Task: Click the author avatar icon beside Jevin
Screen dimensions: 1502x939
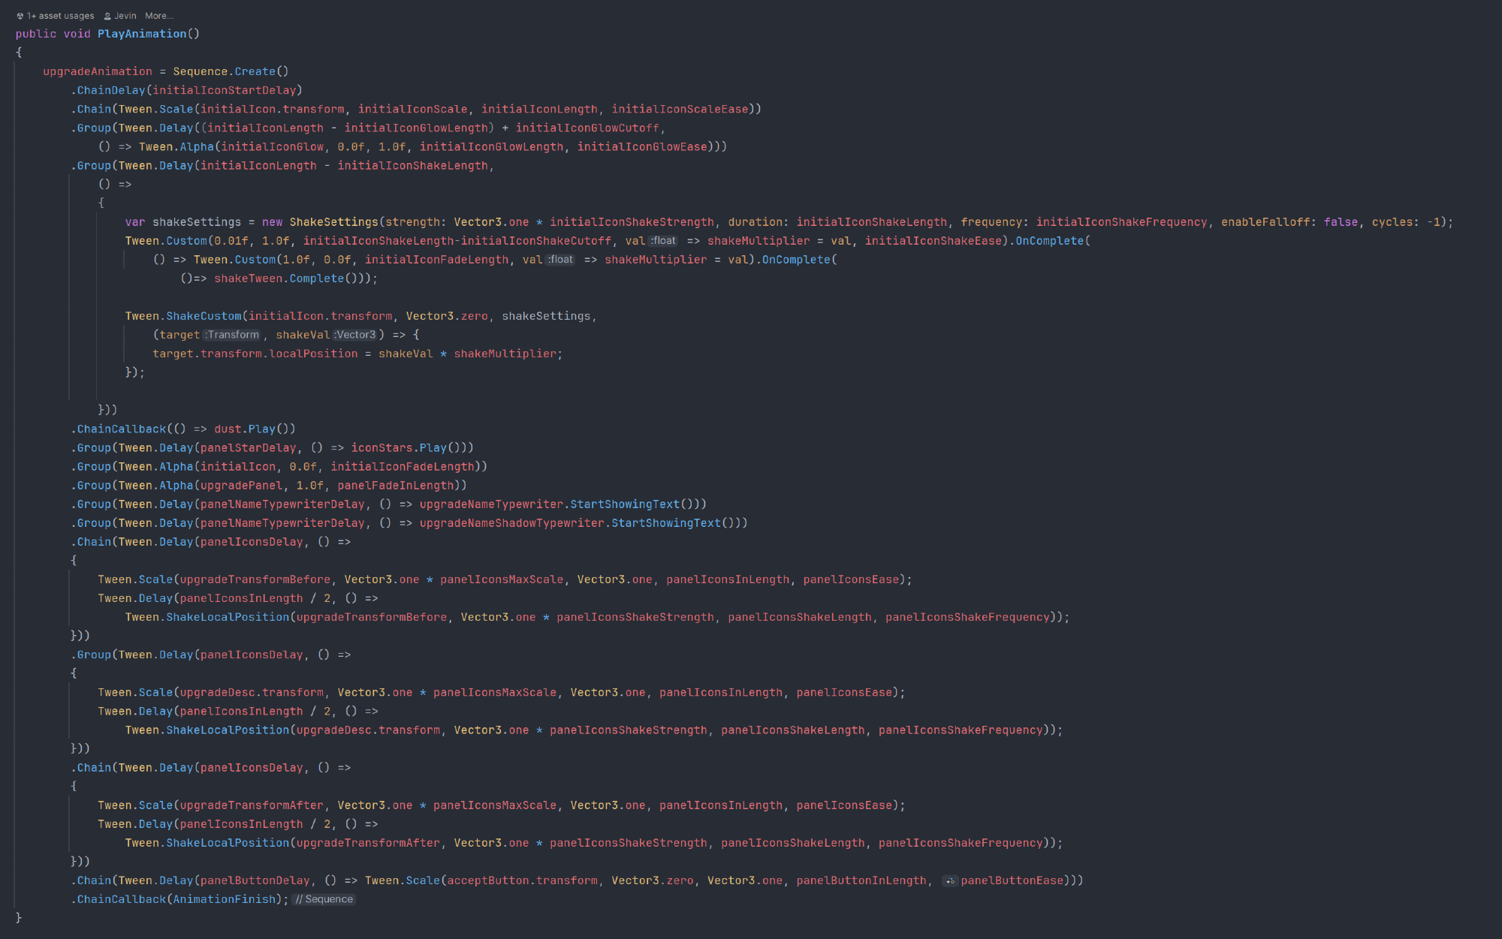Action: [107, 16]
